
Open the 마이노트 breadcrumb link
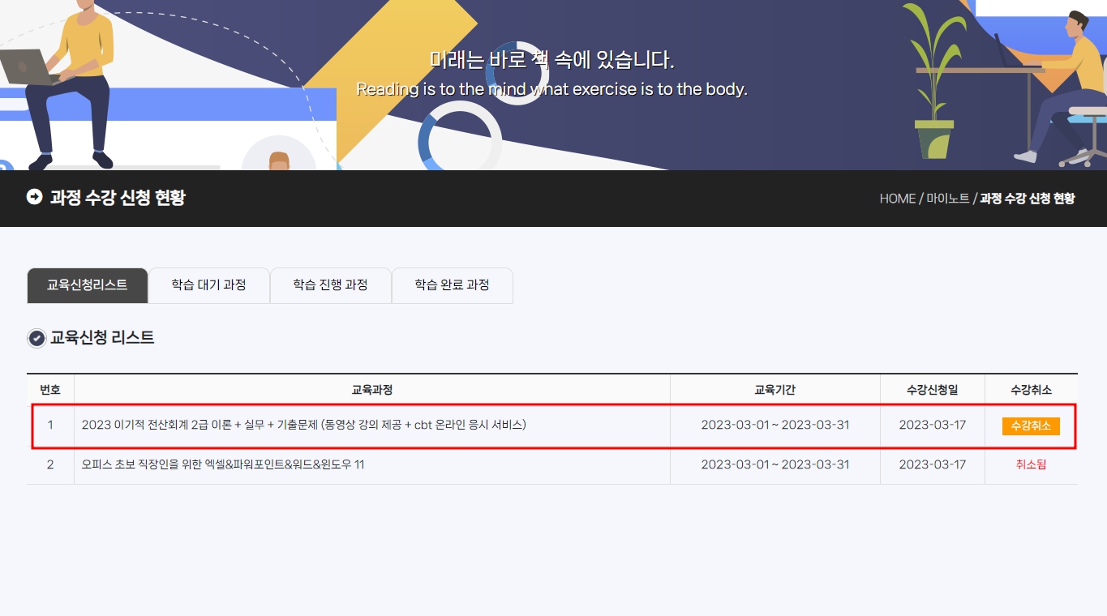pos(947,199)
